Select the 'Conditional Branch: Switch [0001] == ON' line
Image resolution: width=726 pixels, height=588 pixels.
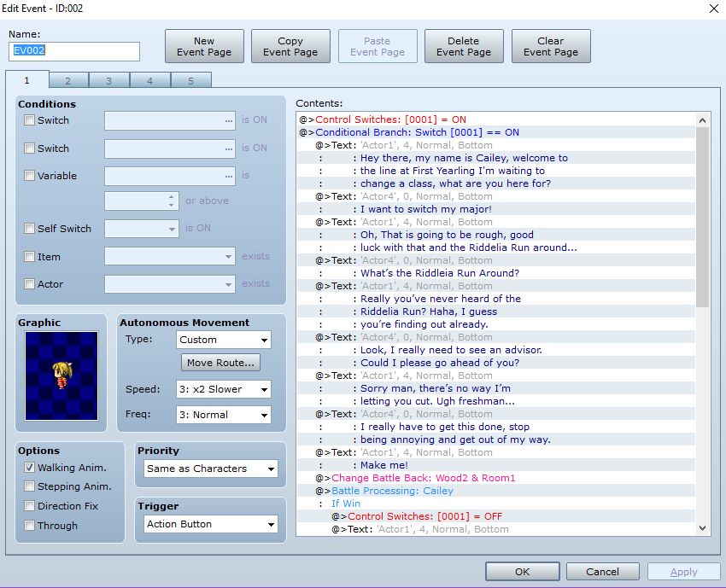pyautogui.click(x=496, y=132)
